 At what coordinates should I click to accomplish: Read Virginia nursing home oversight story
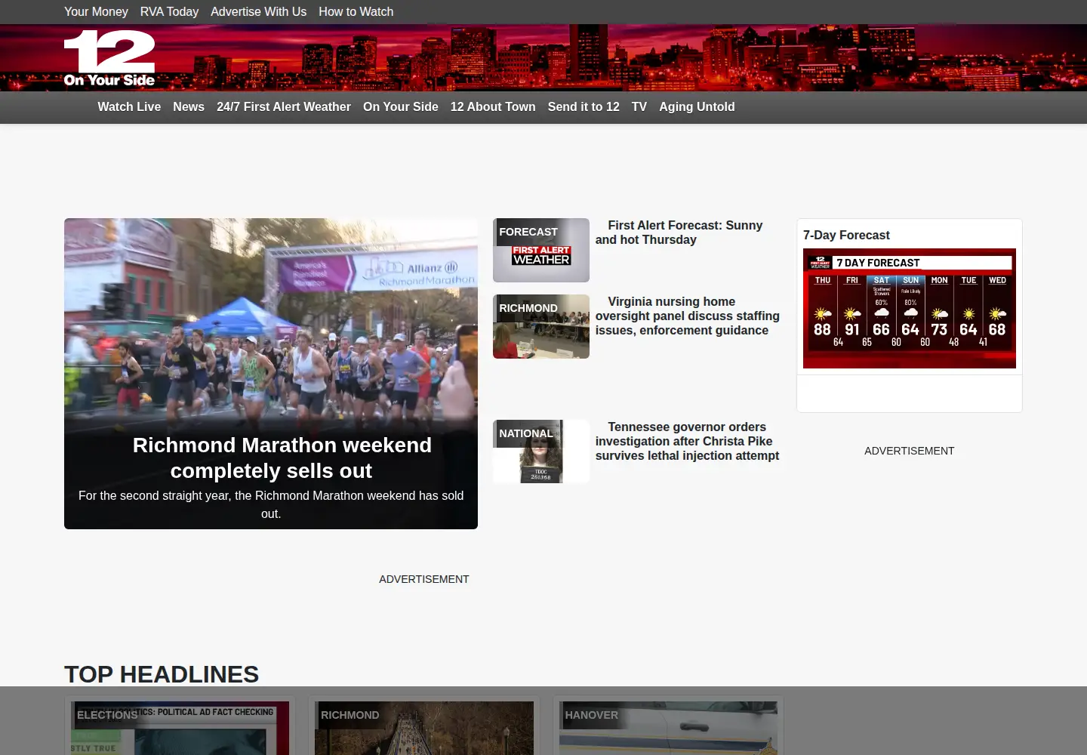688,316
